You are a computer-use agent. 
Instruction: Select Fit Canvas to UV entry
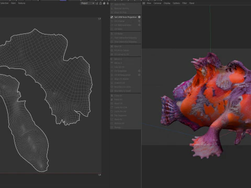(121, 54)
